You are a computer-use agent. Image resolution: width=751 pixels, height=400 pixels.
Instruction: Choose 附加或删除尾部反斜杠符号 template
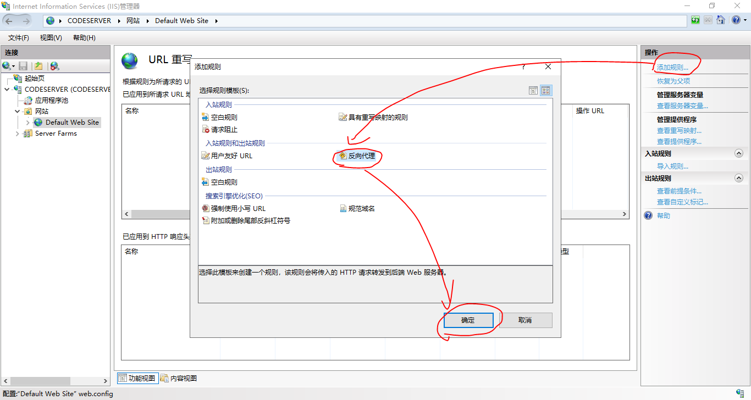coord(250,221)
